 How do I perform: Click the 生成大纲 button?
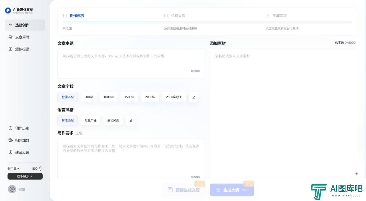[x=232, y=190]
